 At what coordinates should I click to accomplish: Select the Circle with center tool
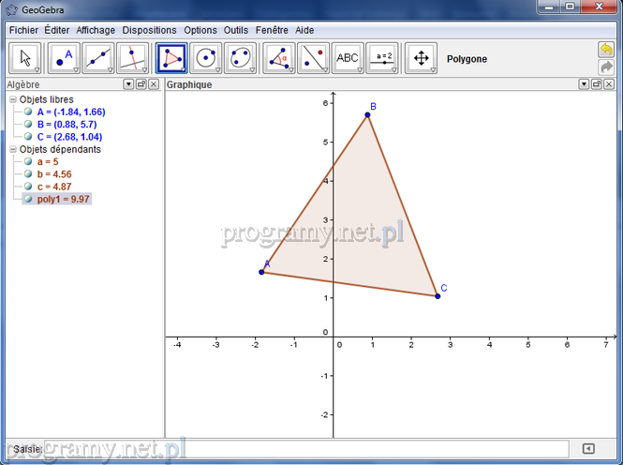pyautogui.click(x=206, y=58)
